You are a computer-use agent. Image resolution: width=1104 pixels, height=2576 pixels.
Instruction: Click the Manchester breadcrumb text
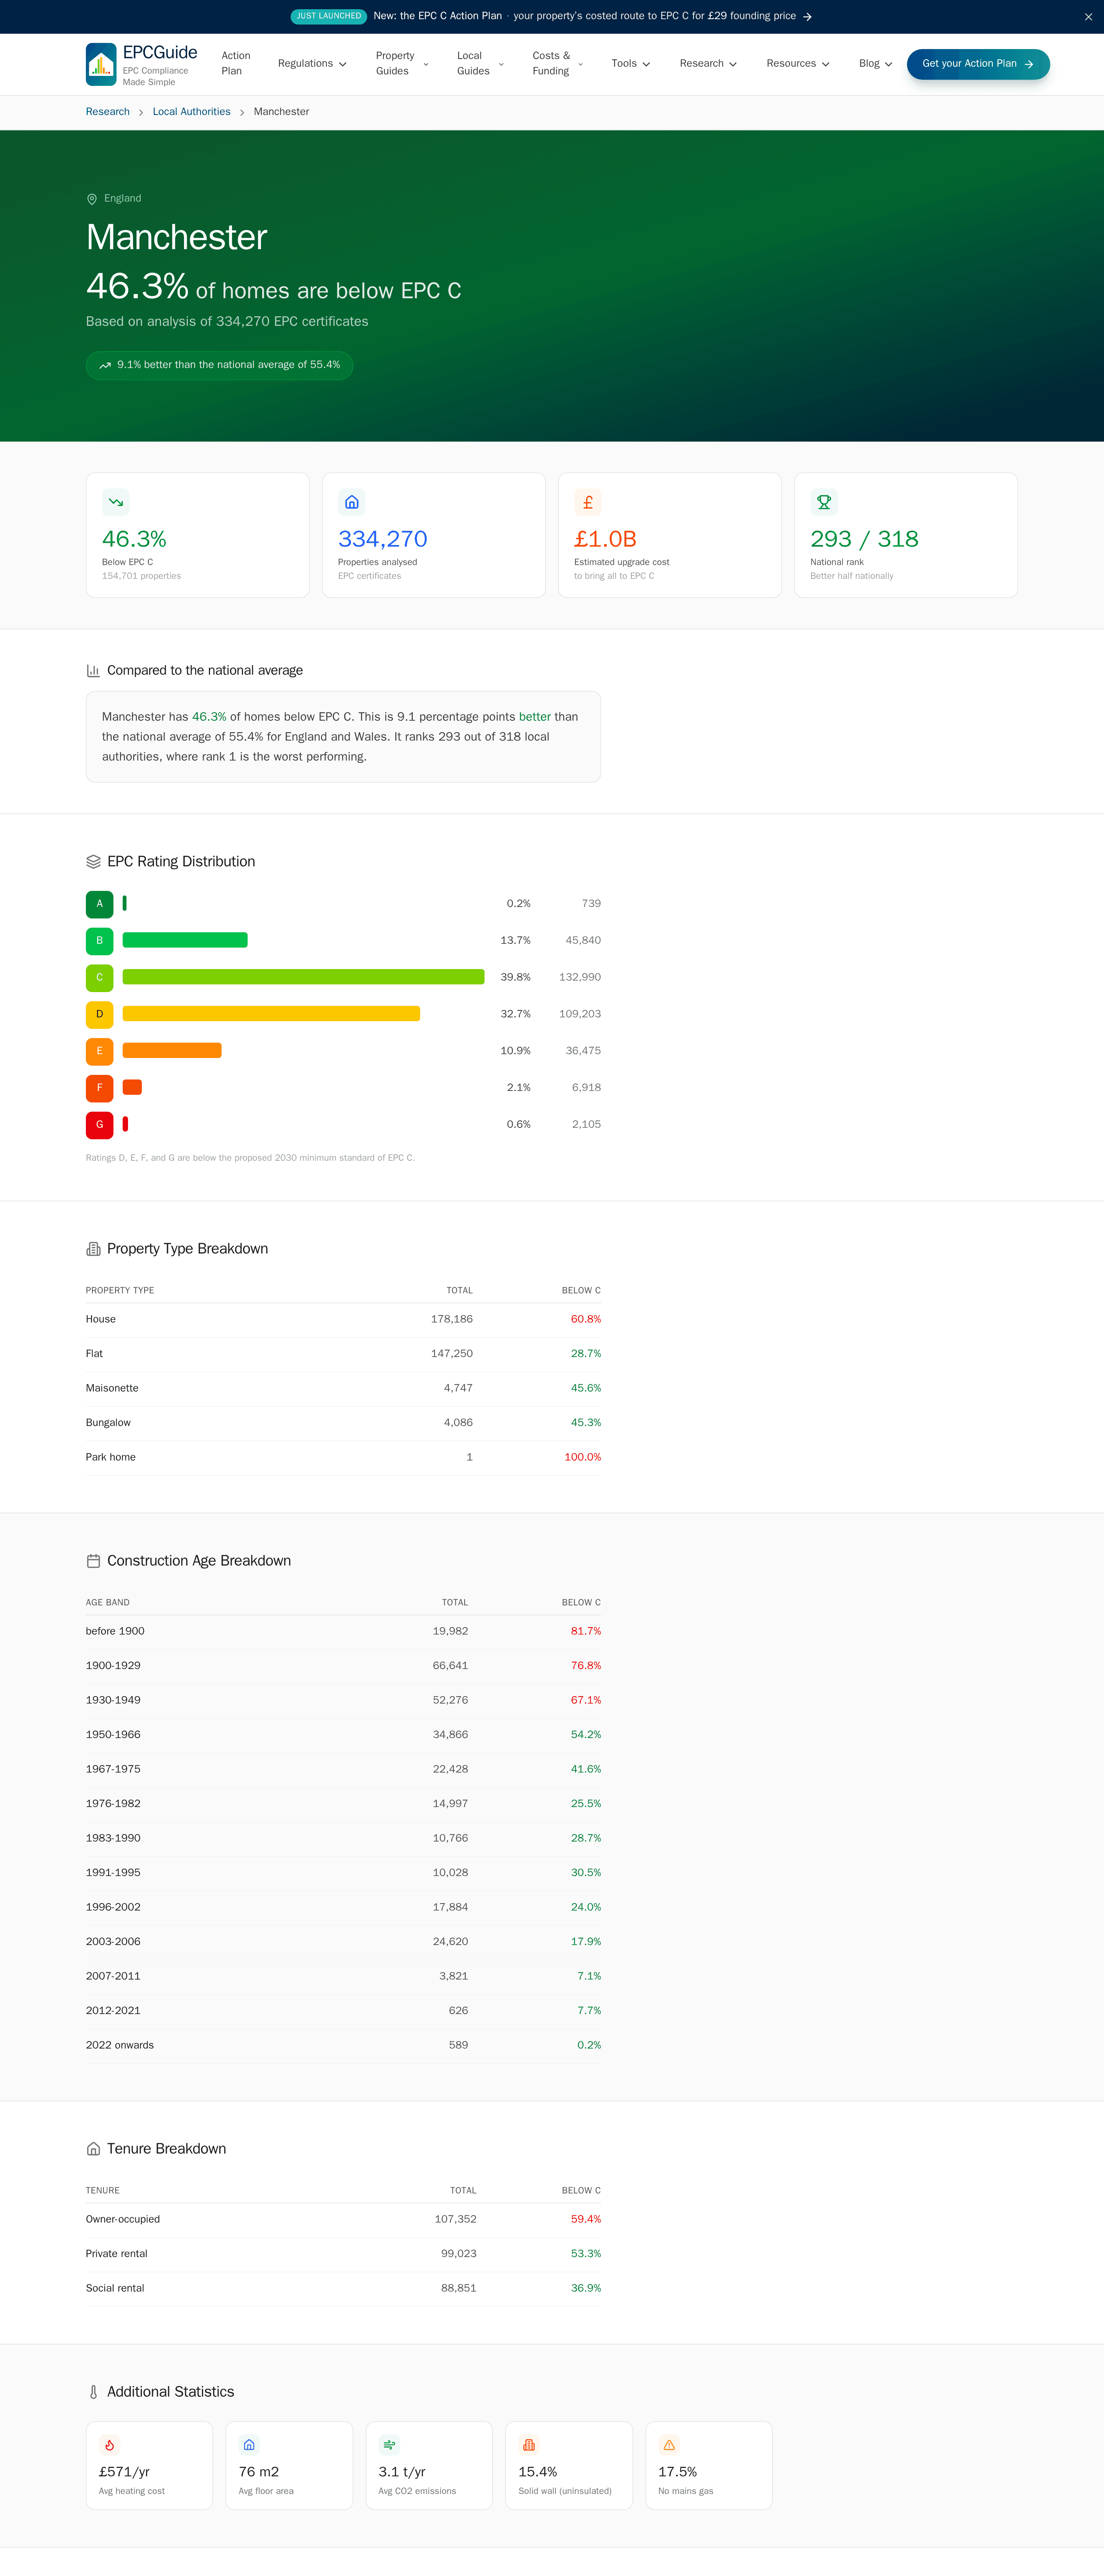click(x=281, y=112)
